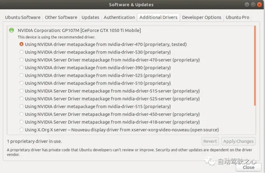Select the nvidia-driver-510 driver option
This screenshot has width=265, height=173.
point(21,83)
